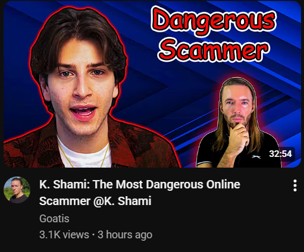This screenshot has width=304, height=252.
Task: Click the black polo shirt logo
Action: (x=256, y=157)
